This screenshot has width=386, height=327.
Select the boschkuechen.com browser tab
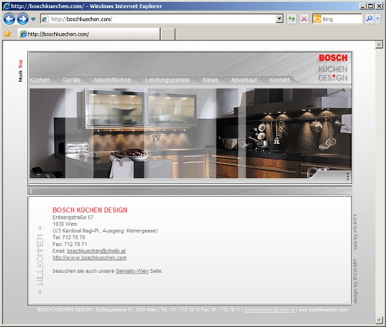(89, 34)
